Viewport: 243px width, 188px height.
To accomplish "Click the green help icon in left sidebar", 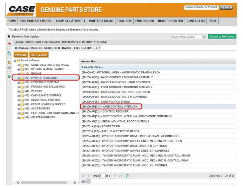I will coord(9,76).
